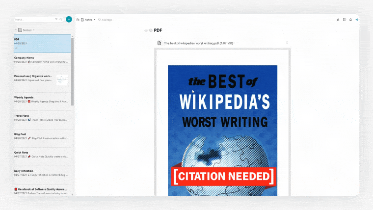
Task: Open note attachments paperclip icon
Action: (x=338, y=20)
